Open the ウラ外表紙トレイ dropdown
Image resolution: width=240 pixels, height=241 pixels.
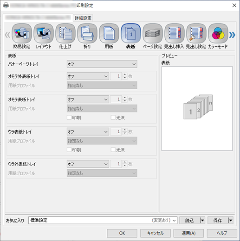(88, 164)
